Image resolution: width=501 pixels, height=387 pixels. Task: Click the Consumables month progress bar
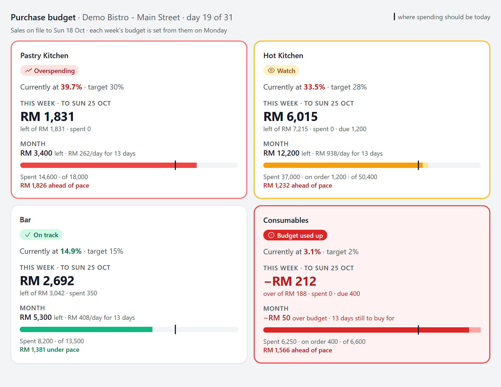pyautogui.click(x=372, y=330)
